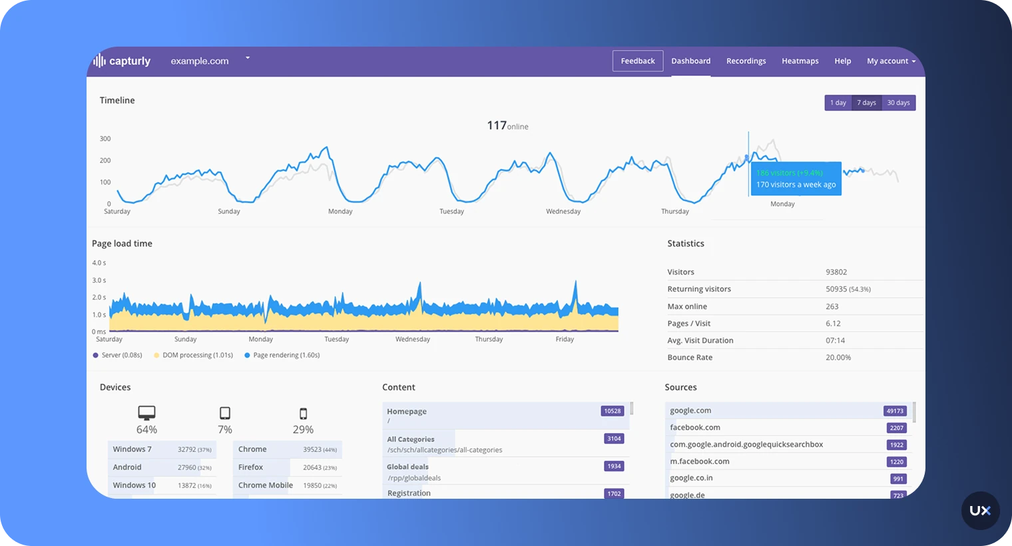The width and height of the screenshot is (1012, 546).
Task: Click the Chrome browser row
Action: (x=288, y=449)
